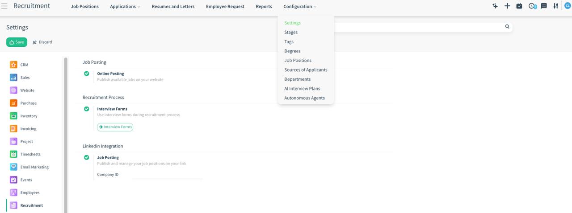Open the clock activities icon
The image size is (572, 213).
532,6
